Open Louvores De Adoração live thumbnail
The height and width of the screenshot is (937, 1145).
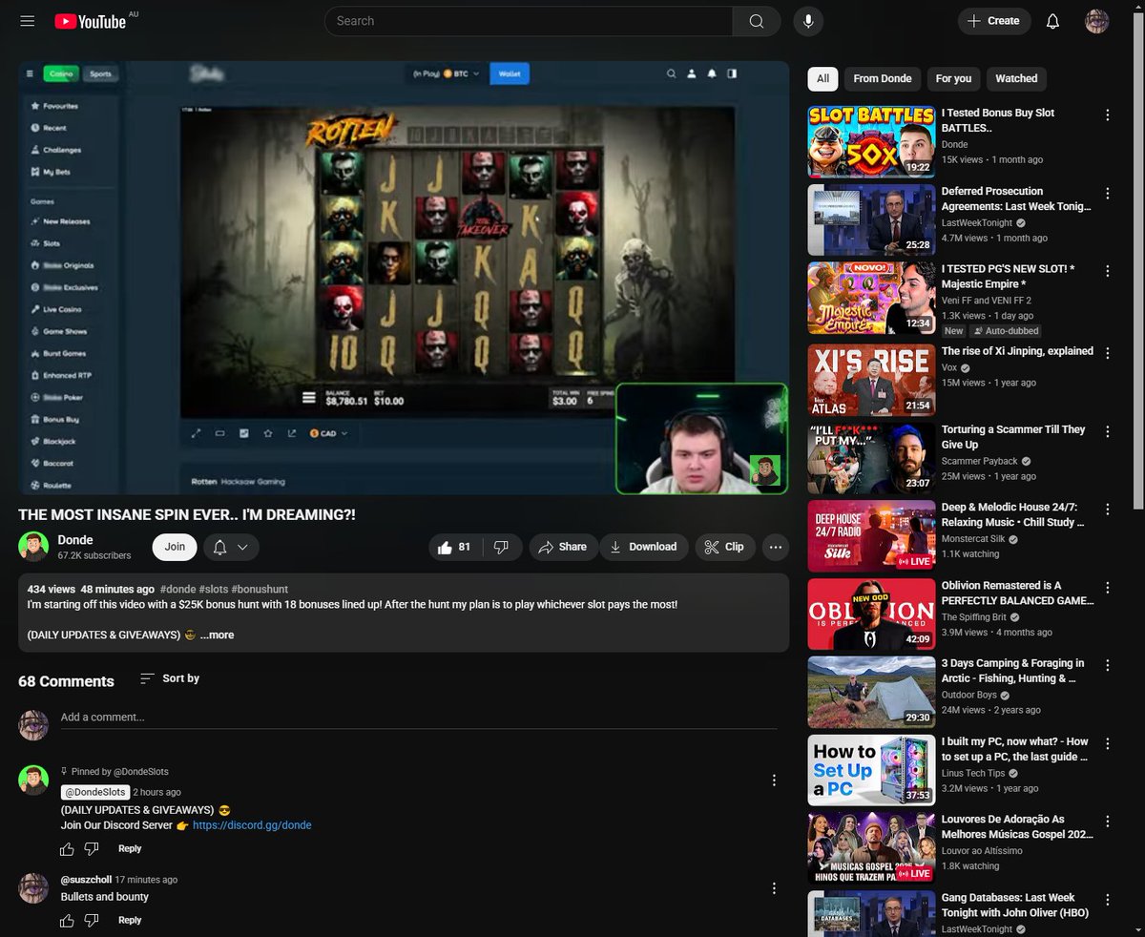click(x=871, y=848)
